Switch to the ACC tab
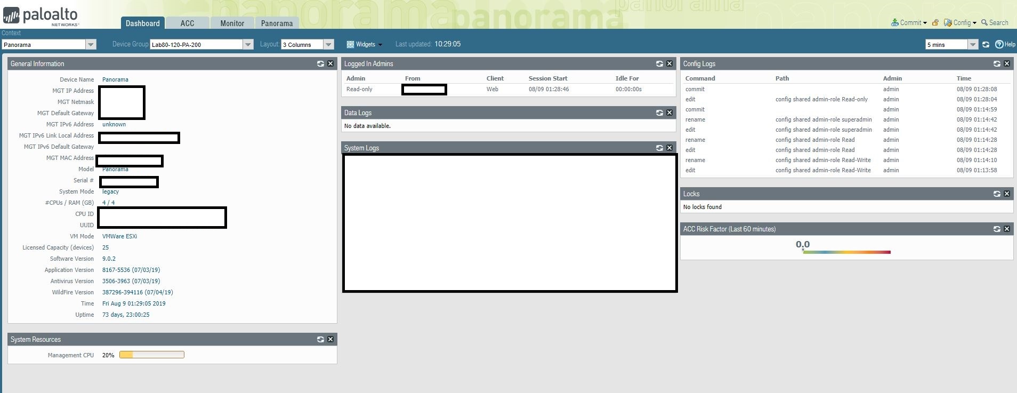The height and width of the screenshot is (393, 1017). tap(187, 23)
